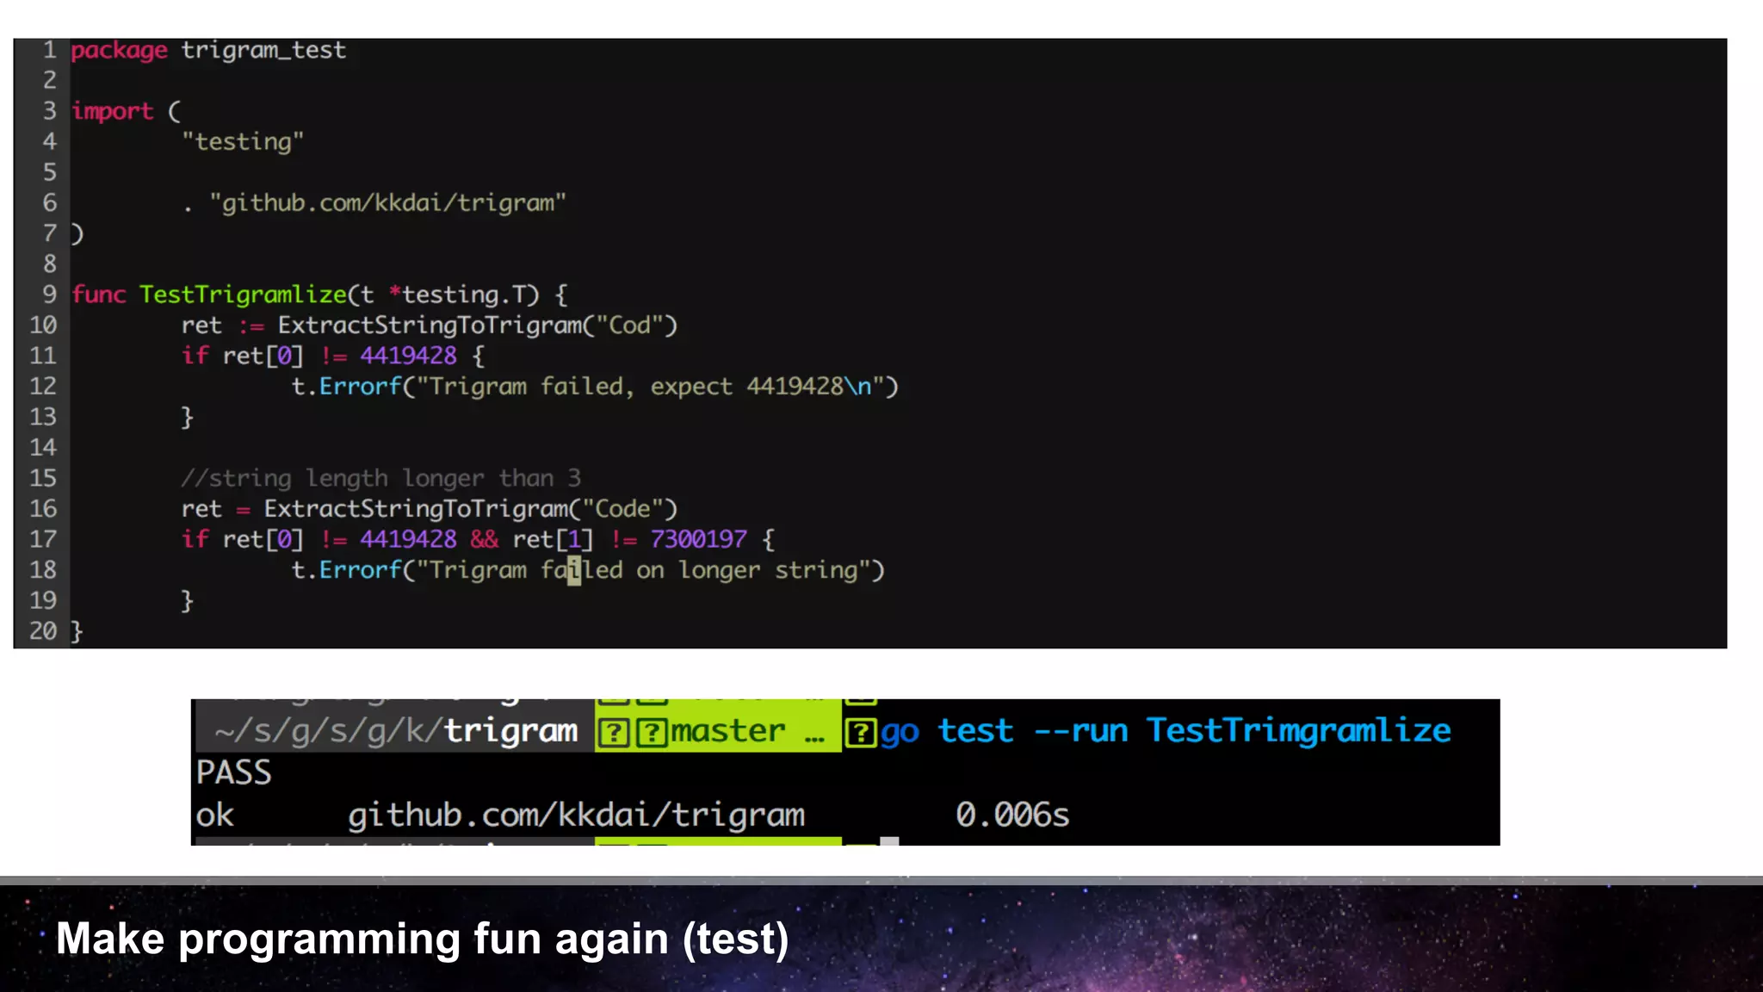Screen dimensions: 1763x992
Task: Click 'github.com/kkdai/trigram' in terminal output
Action: pyautogui.click(x=576, y=815)
